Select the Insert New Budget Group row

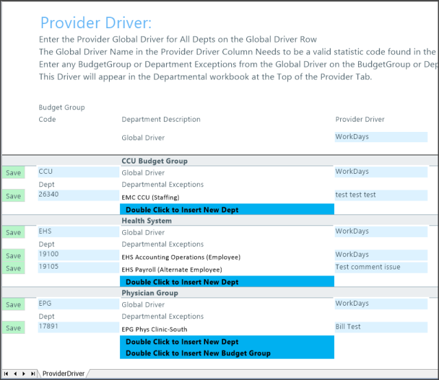pos(226,353)
